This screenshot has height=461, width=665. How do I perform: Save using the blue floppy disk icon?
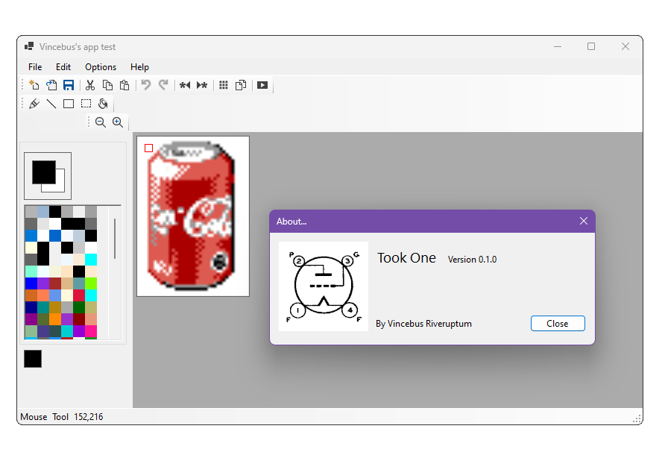click(x=69, y=85)
